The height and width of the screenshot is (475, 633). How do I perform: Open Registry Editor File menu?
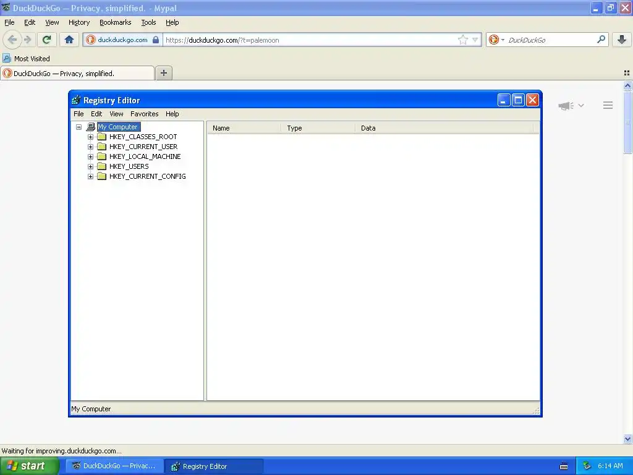[79, 114]
